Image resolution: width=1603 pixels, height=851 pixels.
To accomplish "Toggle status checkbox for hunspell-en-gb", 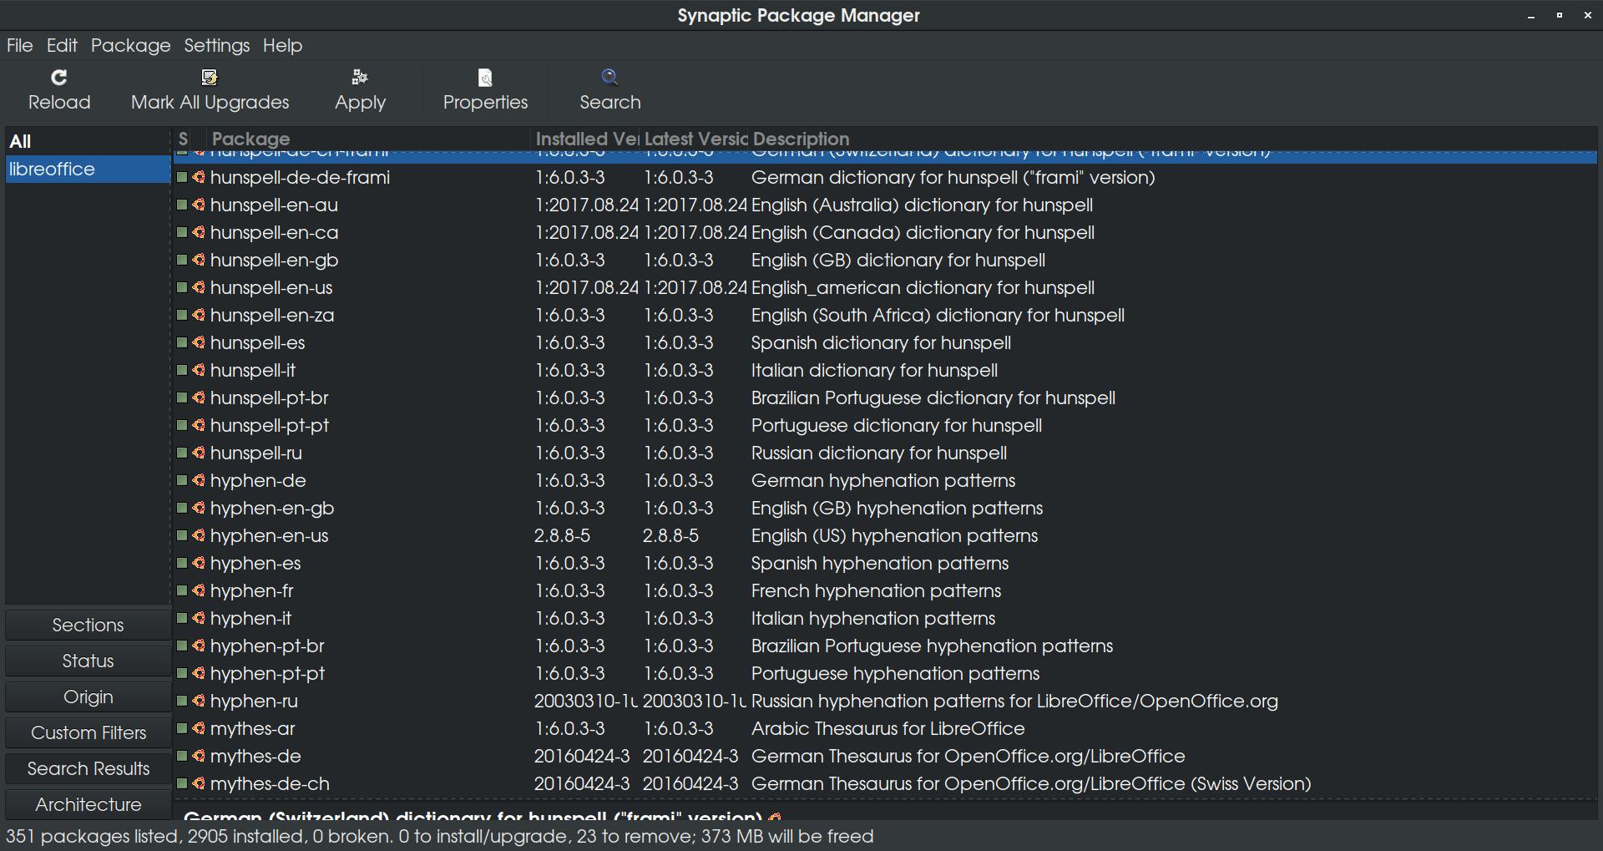I will tap(182, 260).
